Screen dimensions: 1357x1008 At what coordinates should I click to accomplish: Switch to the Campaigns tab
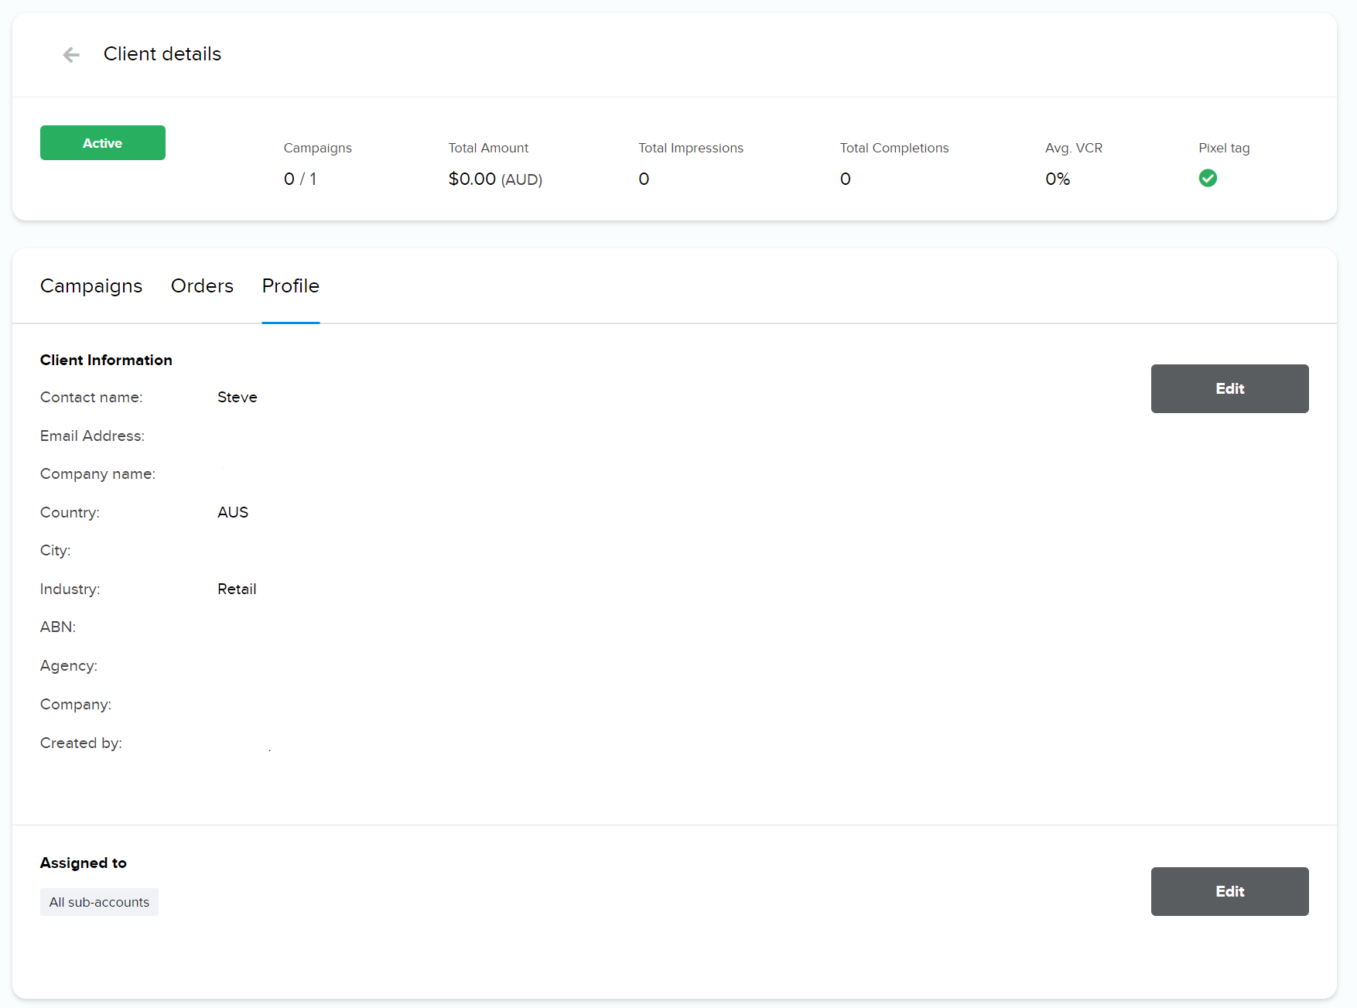tap(91, 286)
